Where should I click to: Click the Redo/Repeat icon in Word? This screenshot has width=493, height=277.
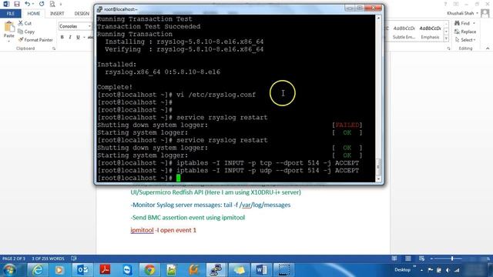coord(42,4)
